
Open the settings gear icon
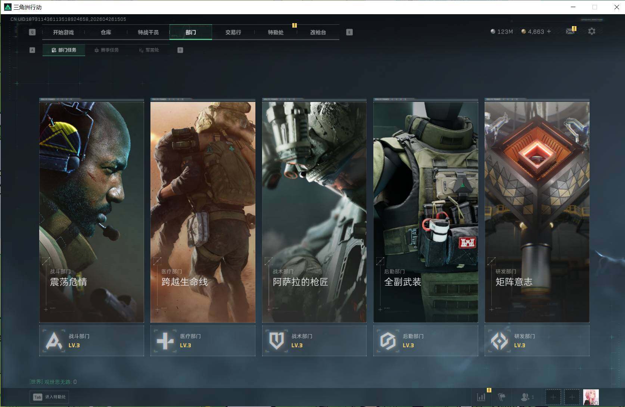tap(592, 31)
